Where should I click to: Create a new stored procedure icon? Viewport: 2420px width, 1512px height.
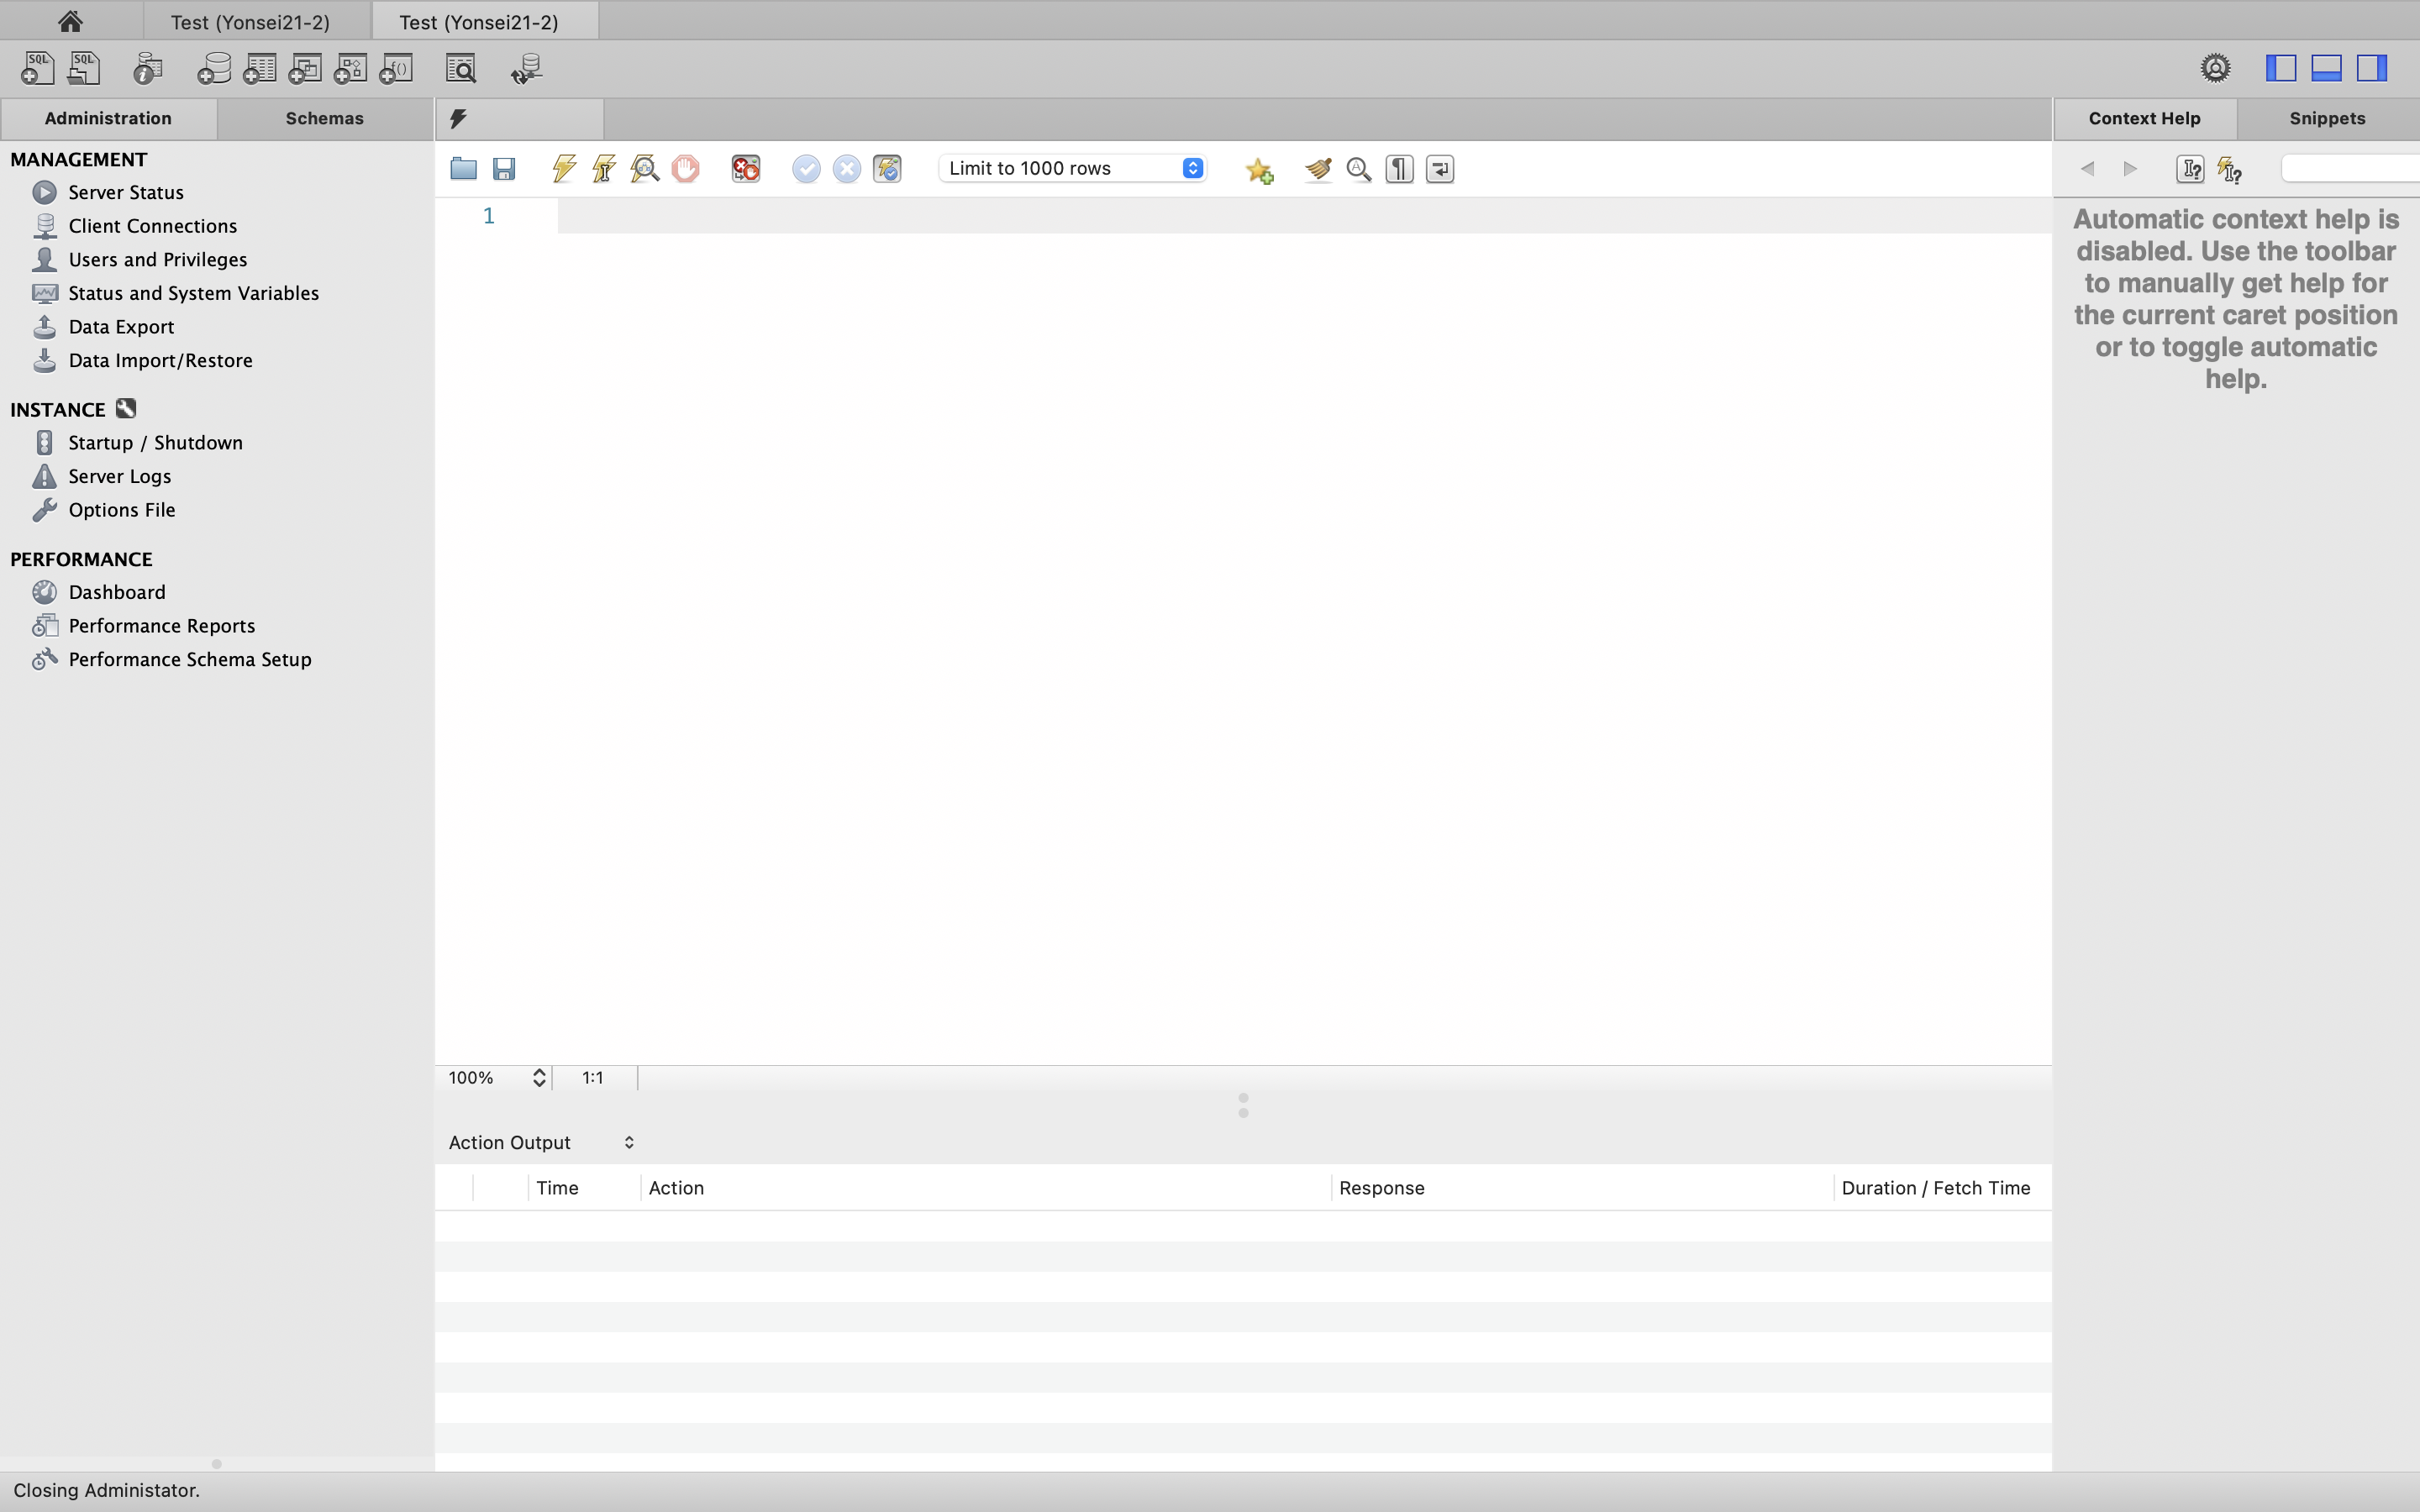[350, 68]
